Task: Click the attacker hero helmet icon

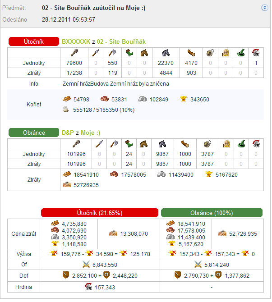Action: pyautogui.click(x=256, y=53)
